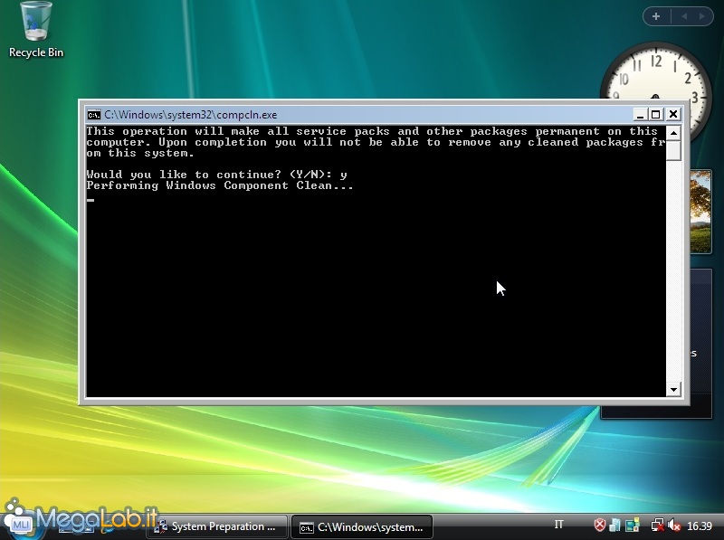This screenshot has height=540, width=724.
Task: Open the compcln.exe console window system menu icon
Action: pos(94,115)
